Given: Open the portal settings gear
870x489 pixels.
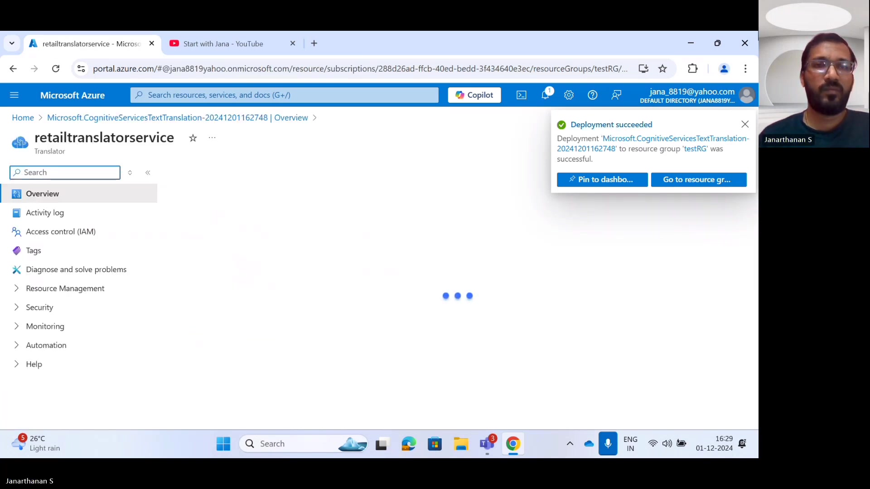Looking at the screenshot, I should point(569,95).
